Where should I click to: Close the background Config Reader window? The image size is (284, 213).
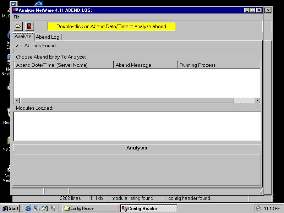pos(268,10)
